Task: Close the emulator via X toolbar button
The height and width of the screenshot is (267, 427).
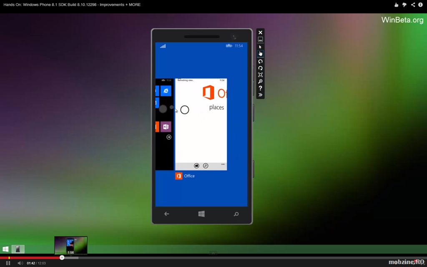Action: [x=260, y=33]
